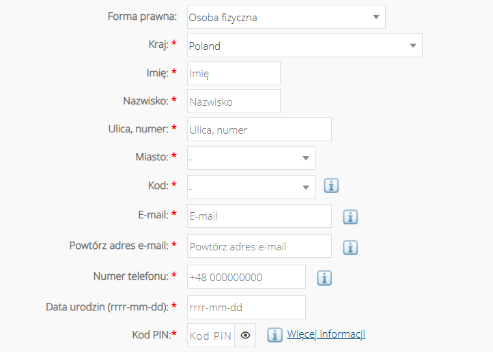The width and height of the screenshot is (493, 352).
Task: Select the Data urodzin rrrr-mm-dd field
Action: (x=246, y=307)
